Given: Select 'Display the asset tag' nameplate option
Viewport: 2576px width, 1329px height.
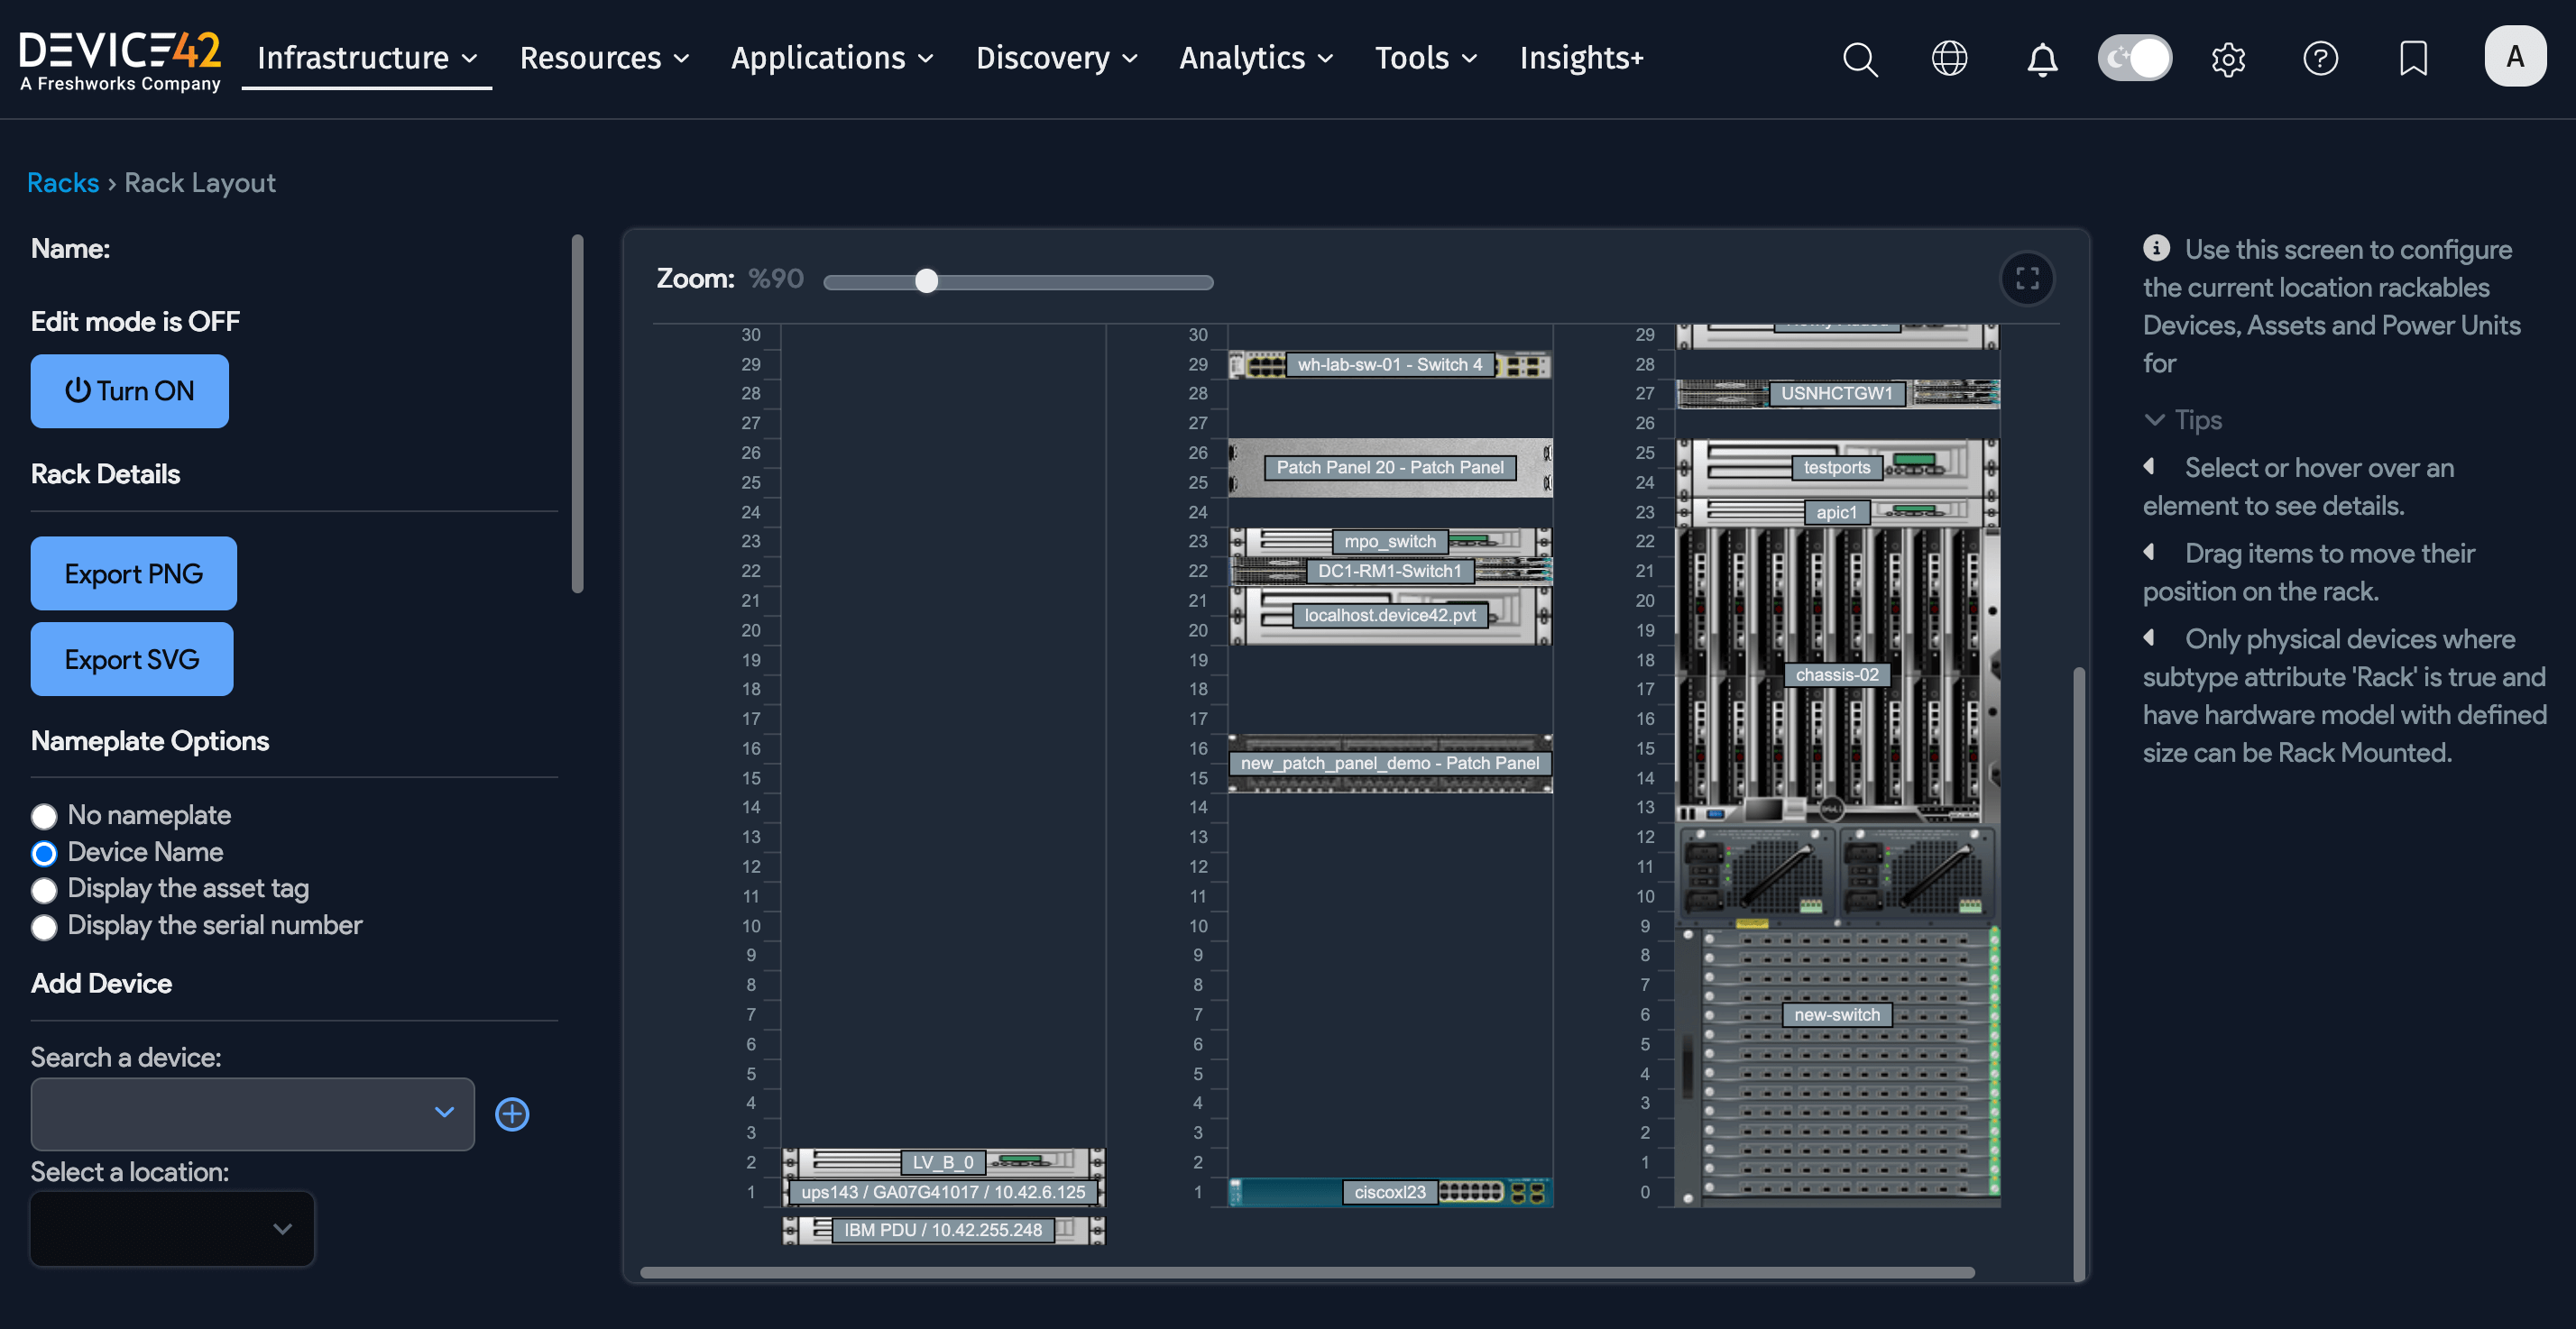Looking at the screenshot, I should [44, 890].
